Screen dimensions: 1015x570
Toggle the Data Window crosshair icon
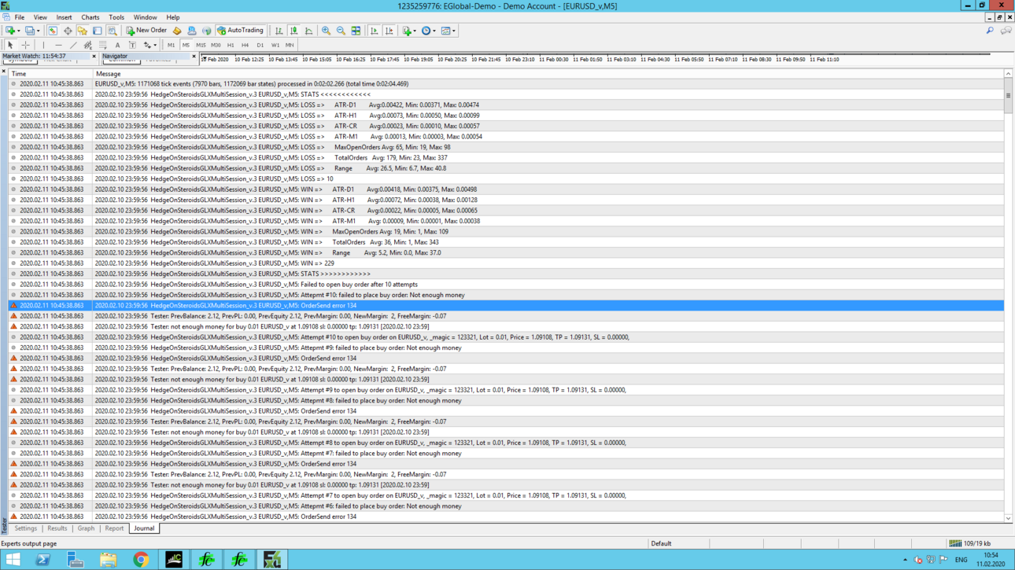tap(68, 31)
